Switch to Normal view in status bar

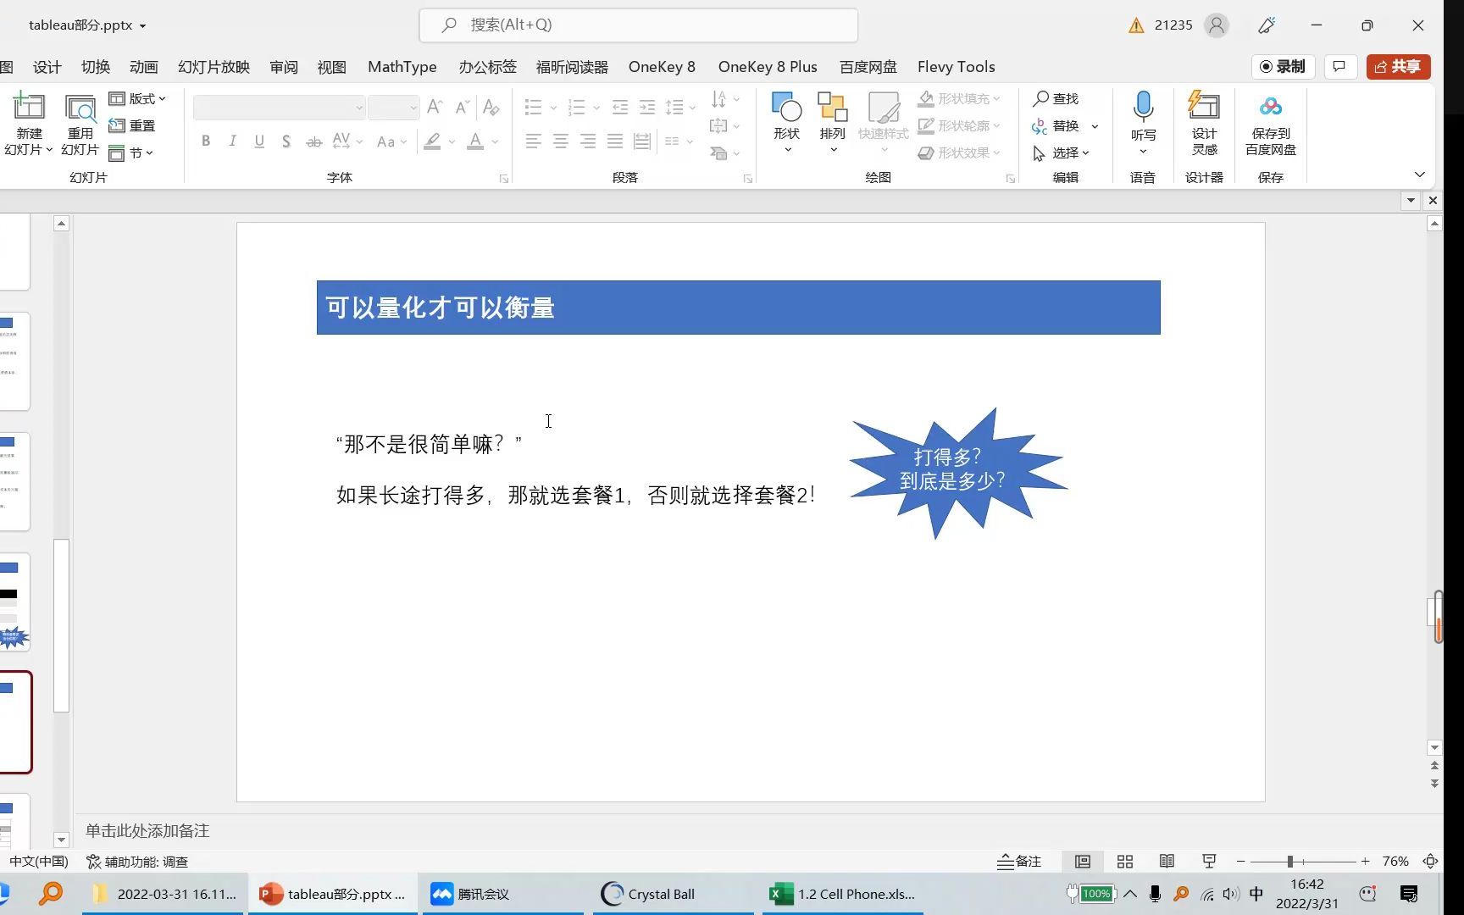tap(1083, 862)
